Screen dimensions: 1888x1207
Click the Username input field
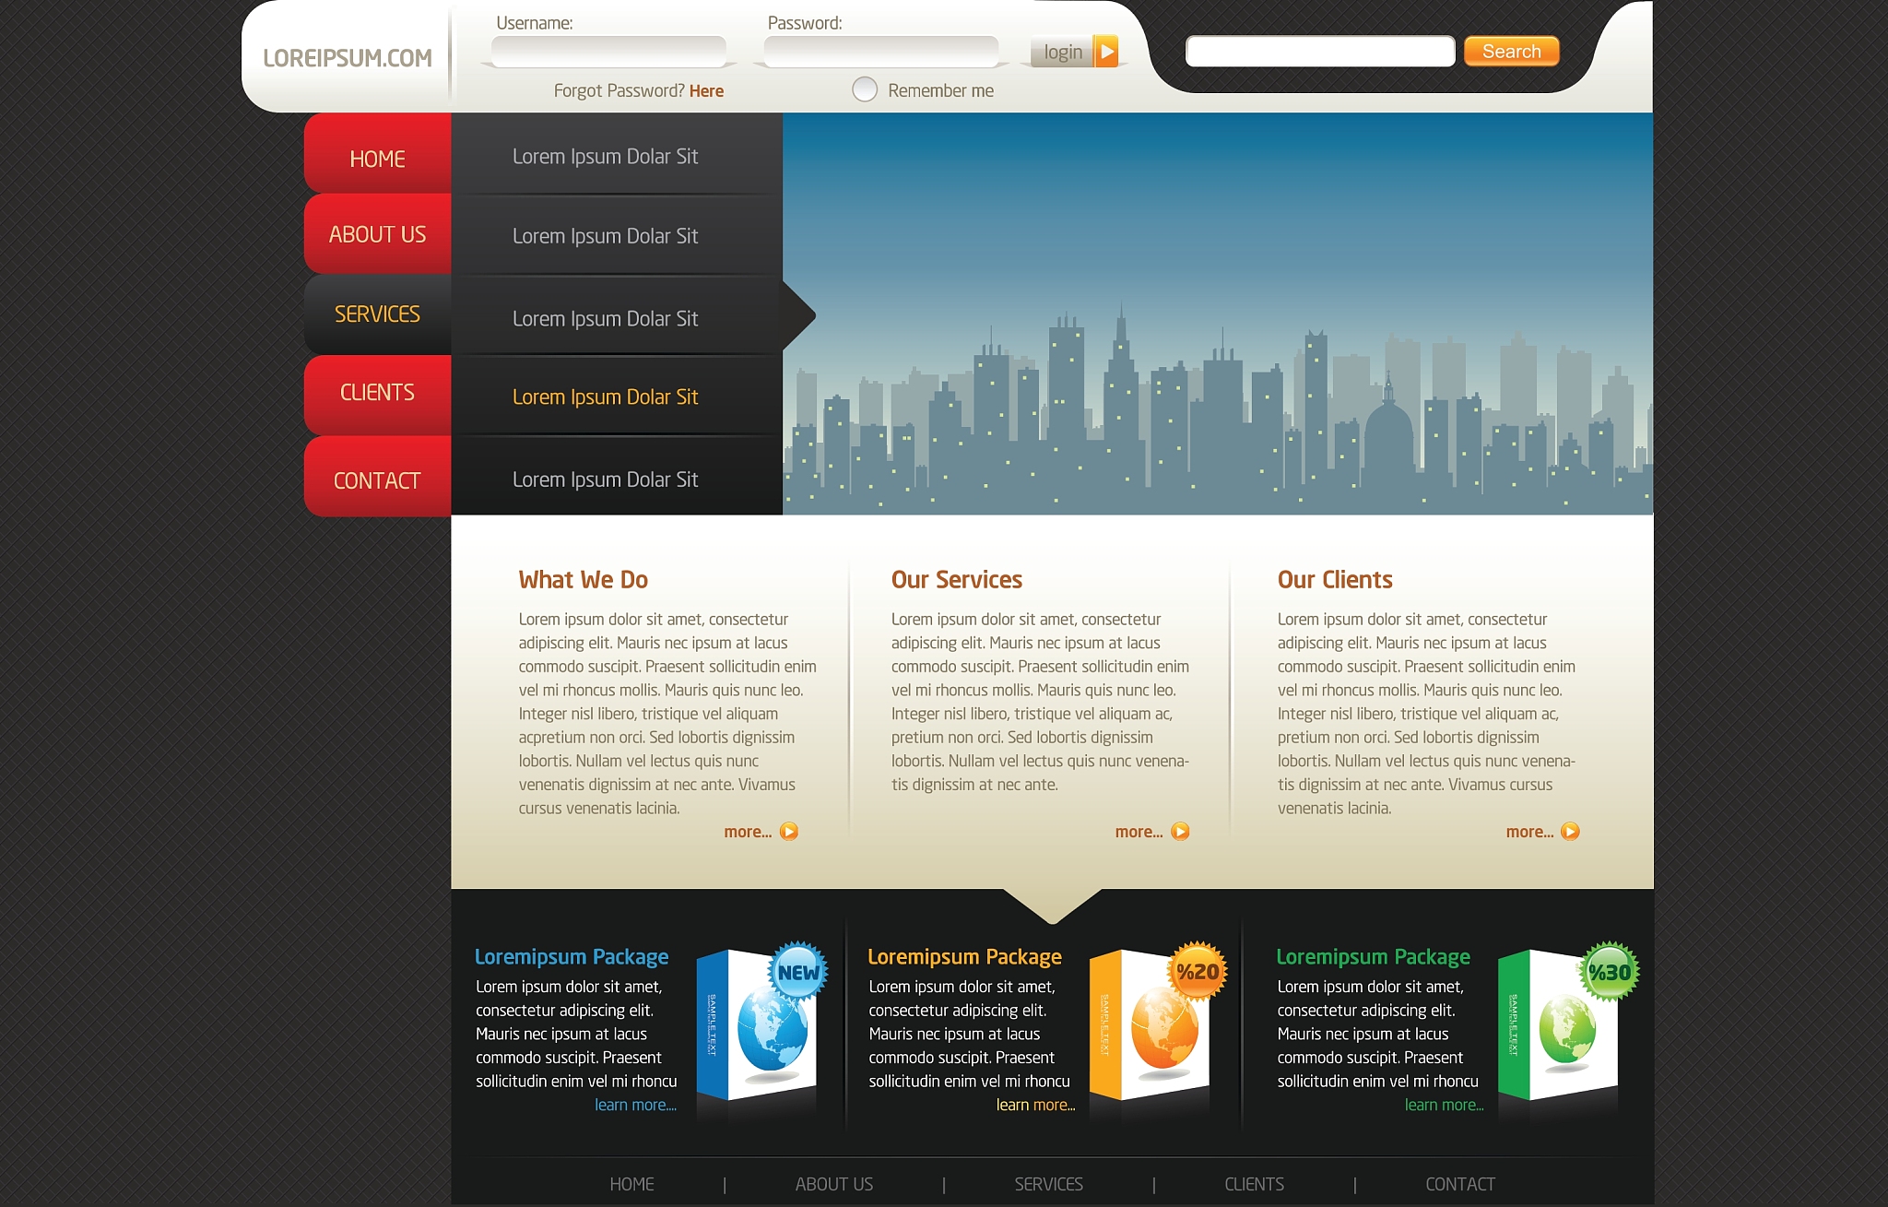click(608, 52)
